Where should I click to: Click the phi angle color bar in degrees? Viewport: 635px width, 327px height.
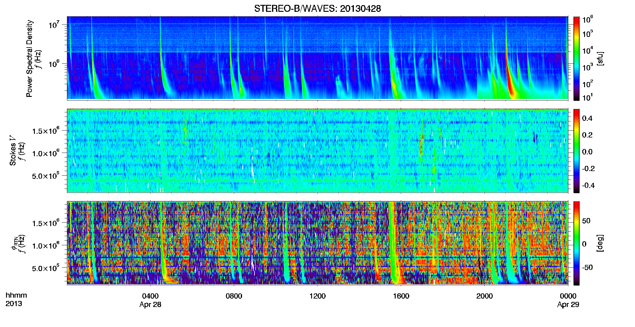[577, 243]
